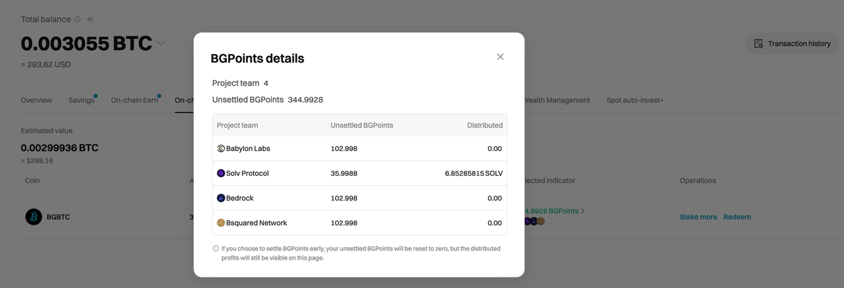This screenshot has width=844, height=288.
Task: Click the 6.85285815 SOLV distributed value
Action: click(x=473, y=173)
